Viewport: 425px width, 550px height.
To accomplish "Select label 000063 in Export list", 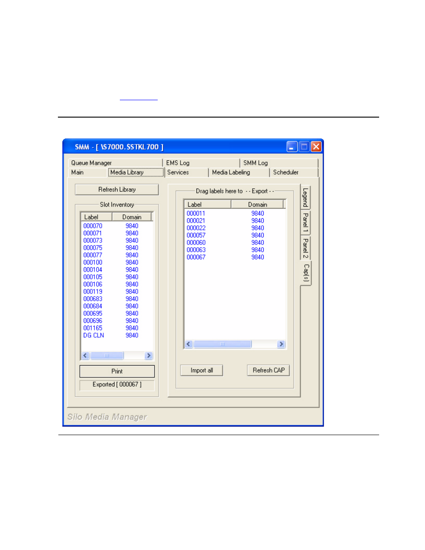I will click(x=196, y=250).
